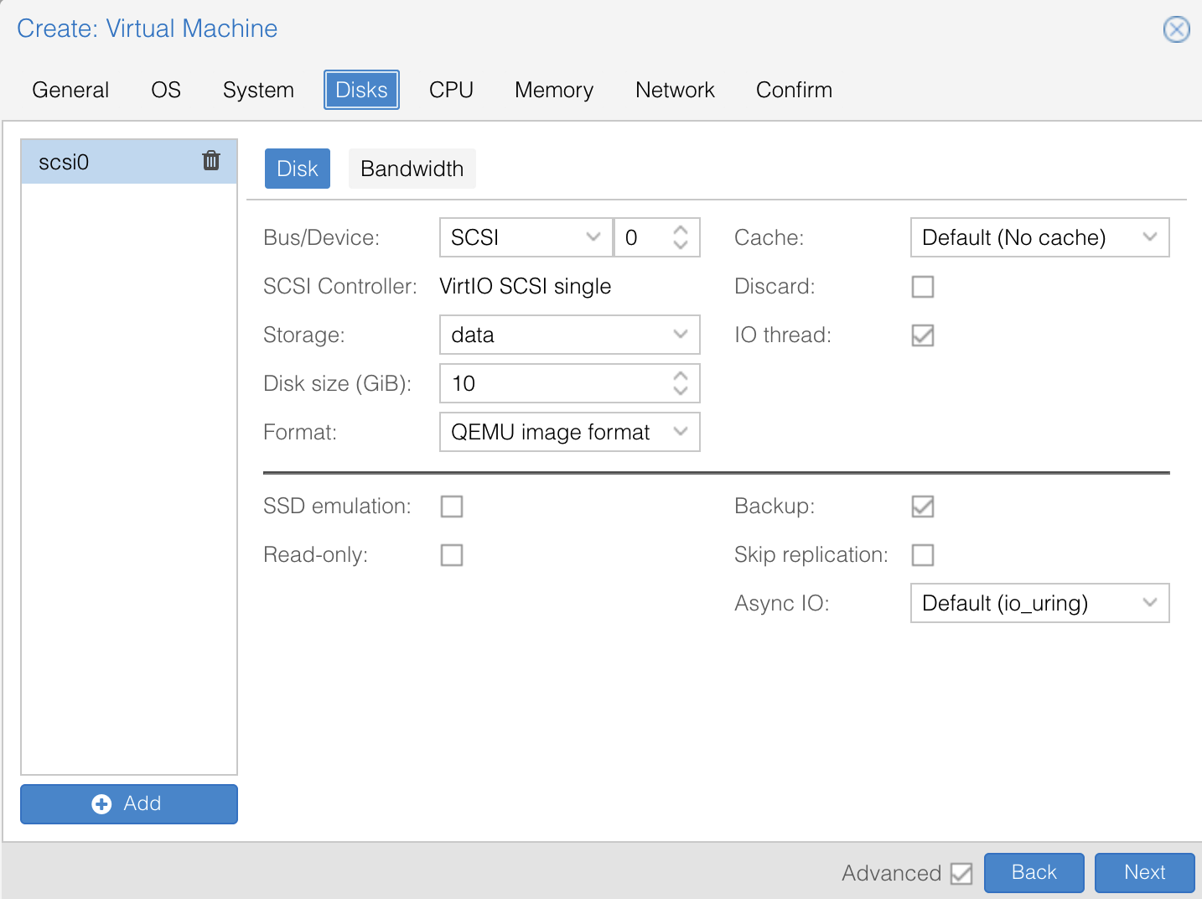Viewport: 1202px width, 899px height.
Task: Enable Skip replication checkbox
Action: [922, 555]
